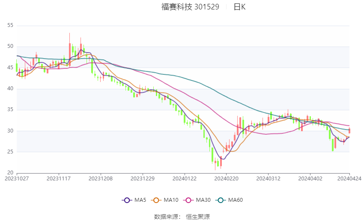Click the 福赛科技 301529 chart title
The height and width of the screenshot is (221, 364).
point(190,7)
